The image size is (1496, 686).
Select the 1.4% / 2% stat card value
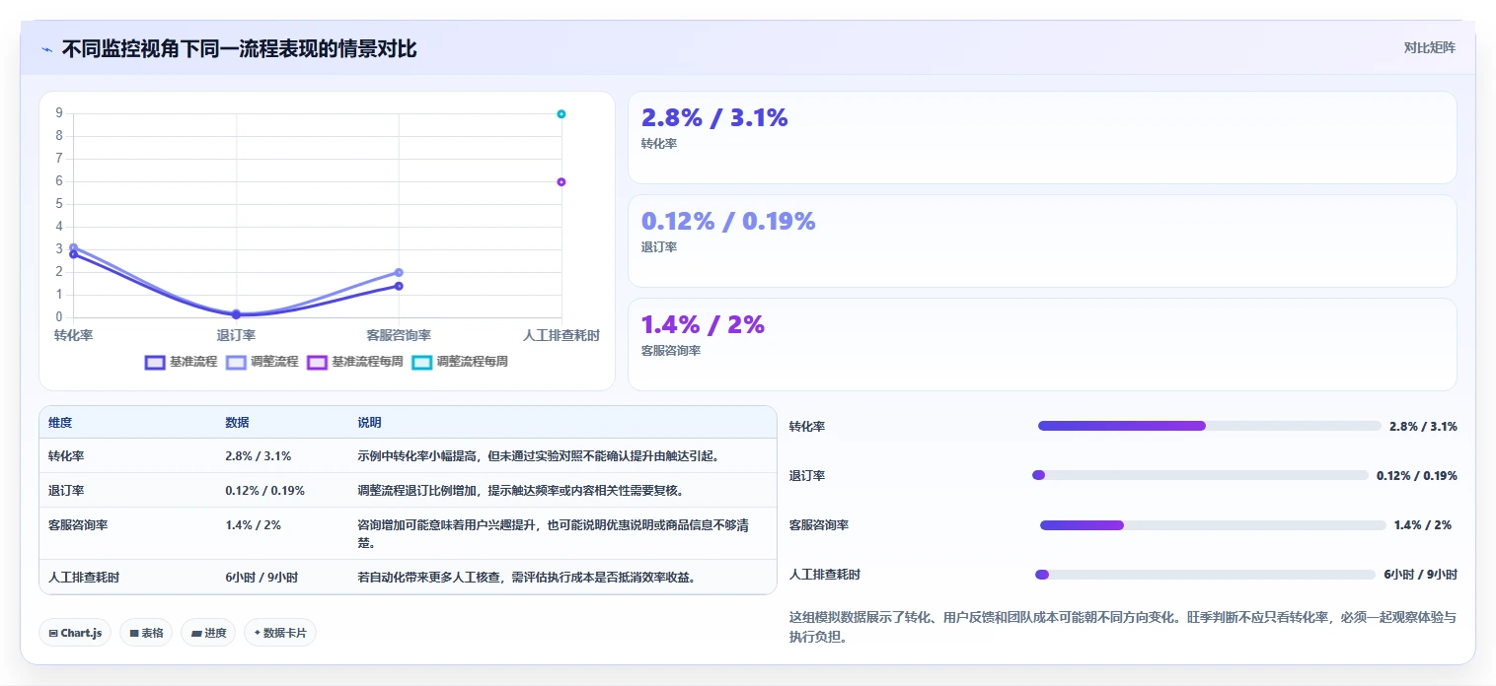[704, 324]
